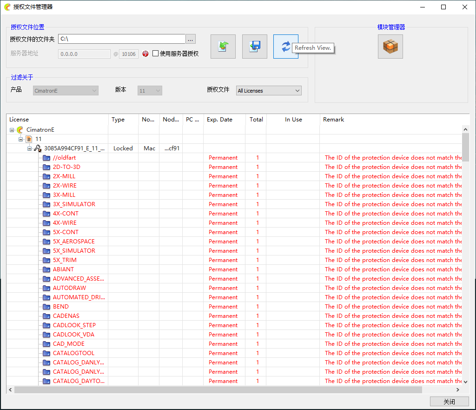The image size is (476, 410).
Task: Click the save license file icon button
Action: point(255,47)
